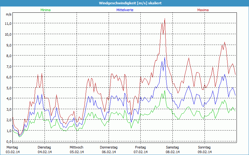Click the 'Samstag' day label
The height and width of the screenshot is (155, 249).
[x=172, y=148]
